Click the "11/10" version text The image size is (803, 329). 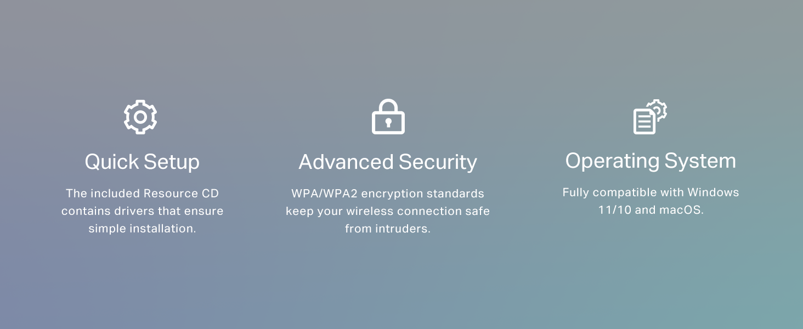(x=614, y=210)
